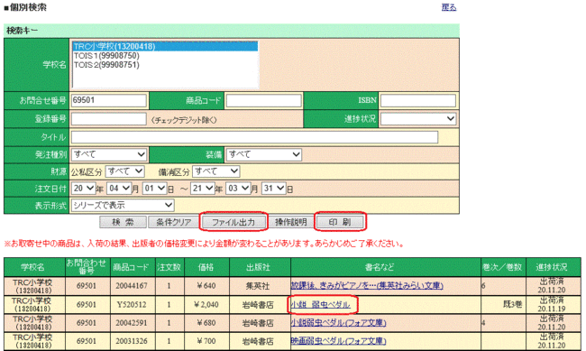The height and width of the screenshot is (351, 586).
Task: Click the ¥680 price cell
Action: 206,322
